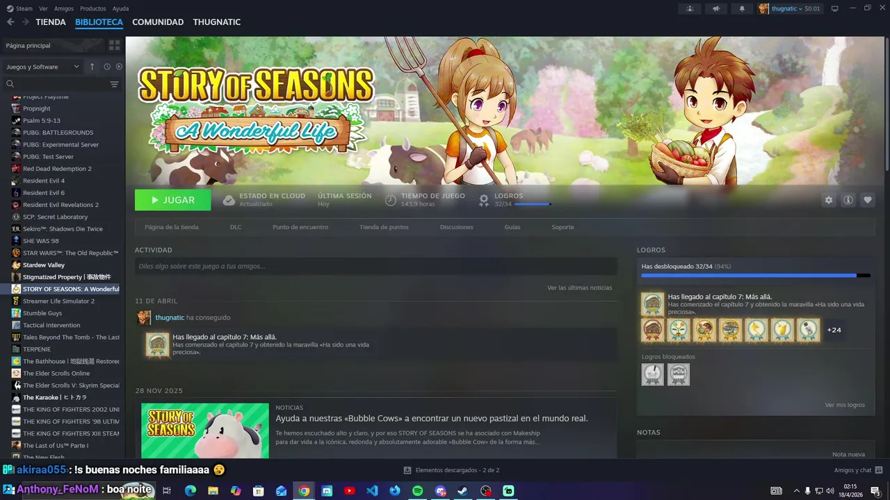Open the Bubble Cows news thumbnail
Image resolution: width=890 pixels, height=500 pixels.
[205, 431]
